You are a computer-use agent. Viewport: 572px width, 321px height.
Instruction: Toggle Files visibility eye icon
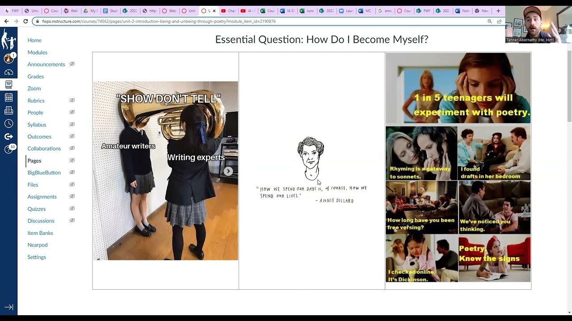(72, 185)
